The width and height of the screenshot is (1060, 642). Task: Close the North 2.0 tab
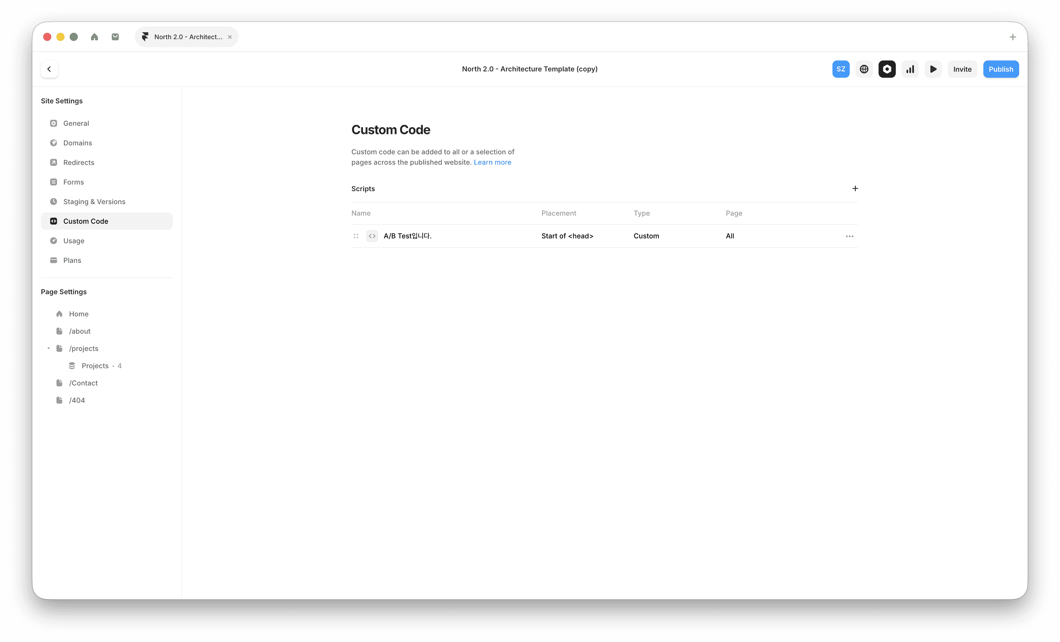tap(230, 37)
